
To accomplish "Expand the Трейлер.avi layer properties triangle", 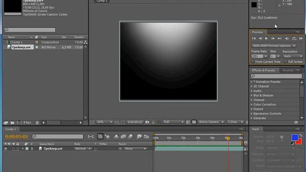I will (23, 149).
